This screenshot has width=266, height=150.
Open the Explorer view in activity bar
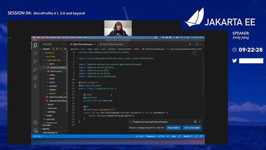pyautogui.click(x=35, y=45)
